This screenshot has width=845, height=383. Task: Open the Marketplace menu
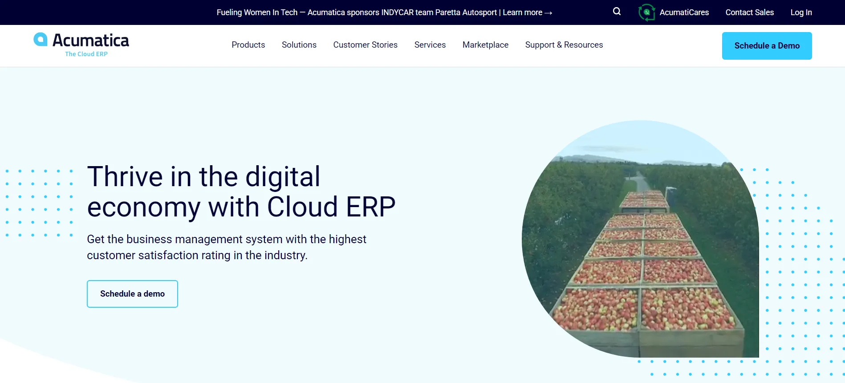click(x=485, y=45)
